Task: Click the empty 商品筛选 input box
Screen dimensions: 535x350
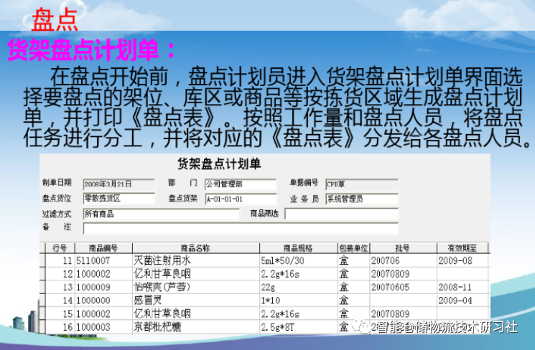Action: click(342, 214)
